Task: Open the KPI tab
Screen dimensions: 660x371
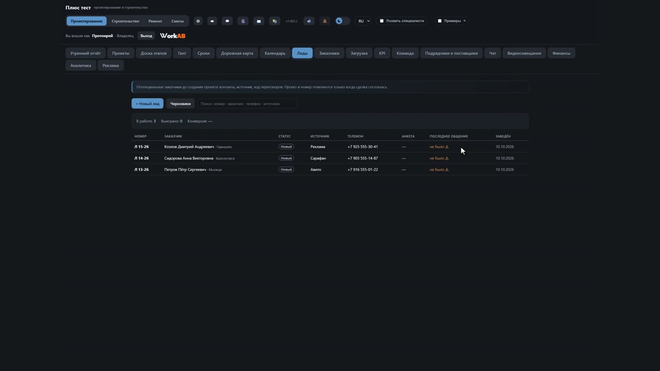Action: [382, 53]
